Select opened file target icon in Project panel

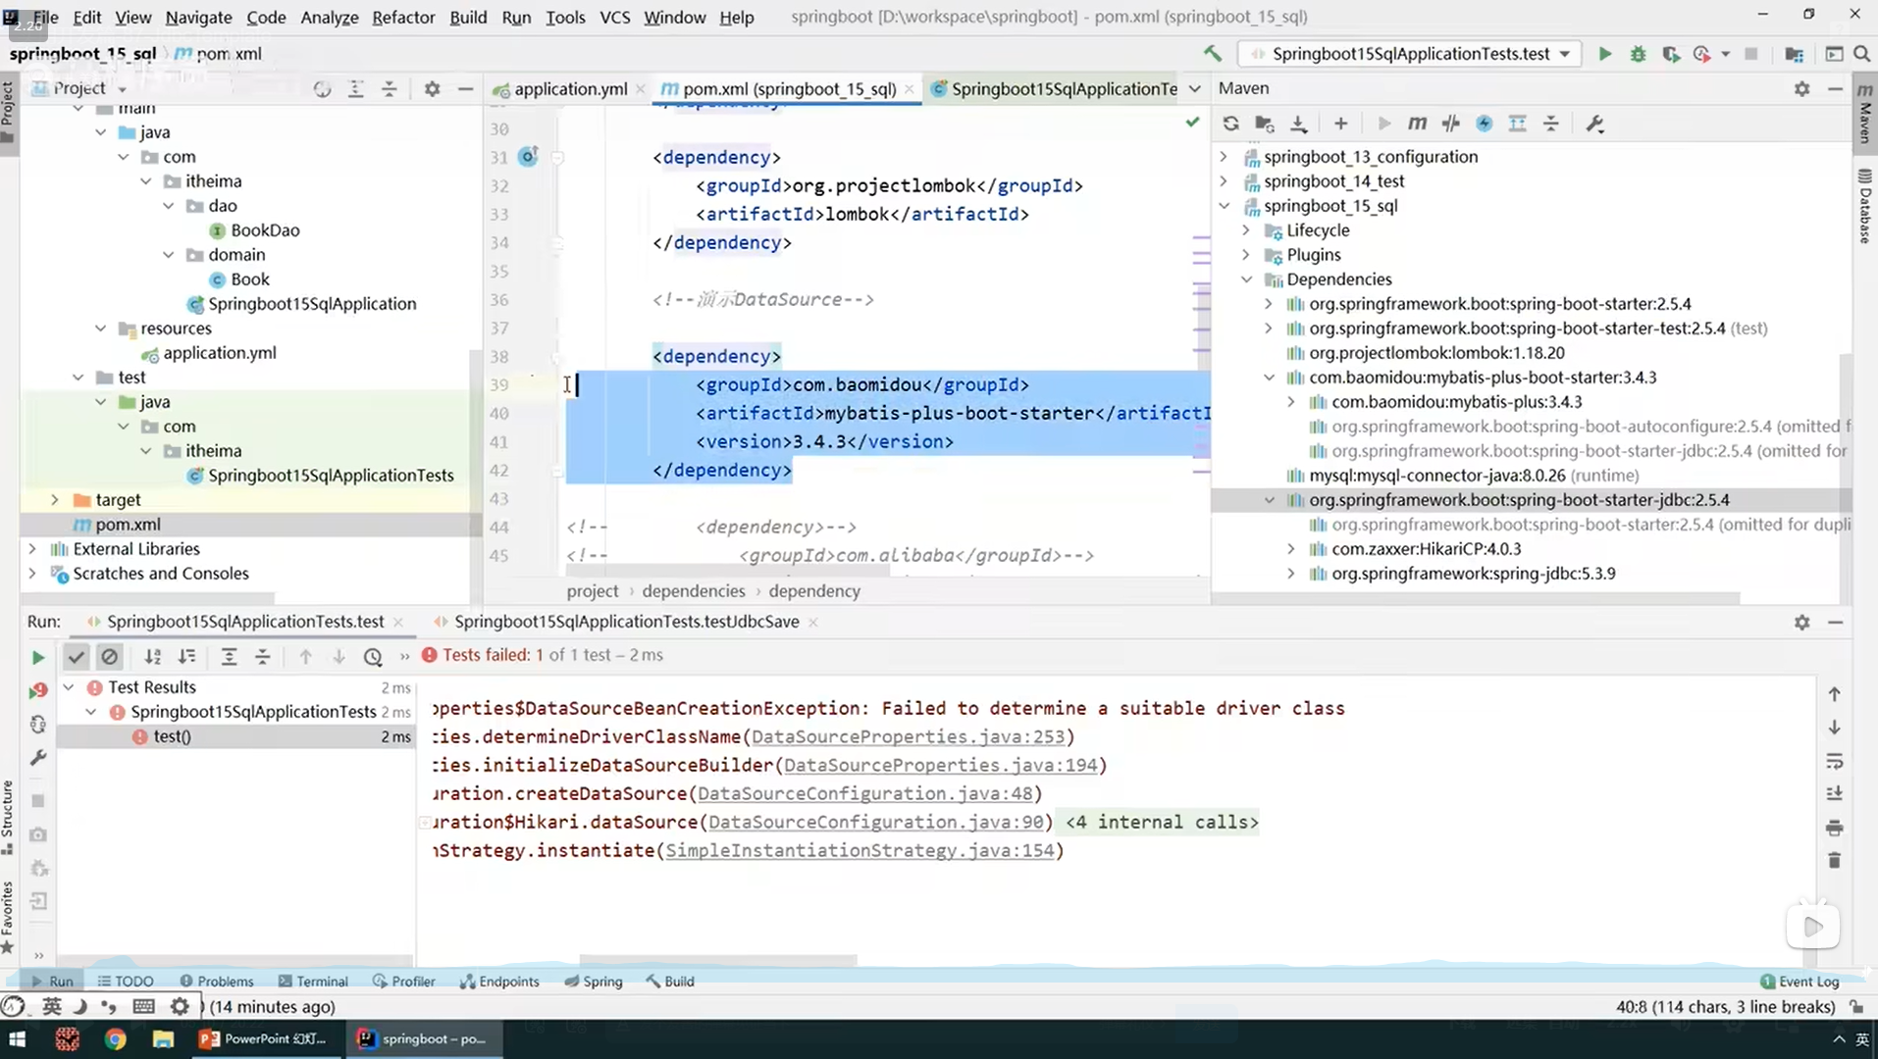coord(322,89)
